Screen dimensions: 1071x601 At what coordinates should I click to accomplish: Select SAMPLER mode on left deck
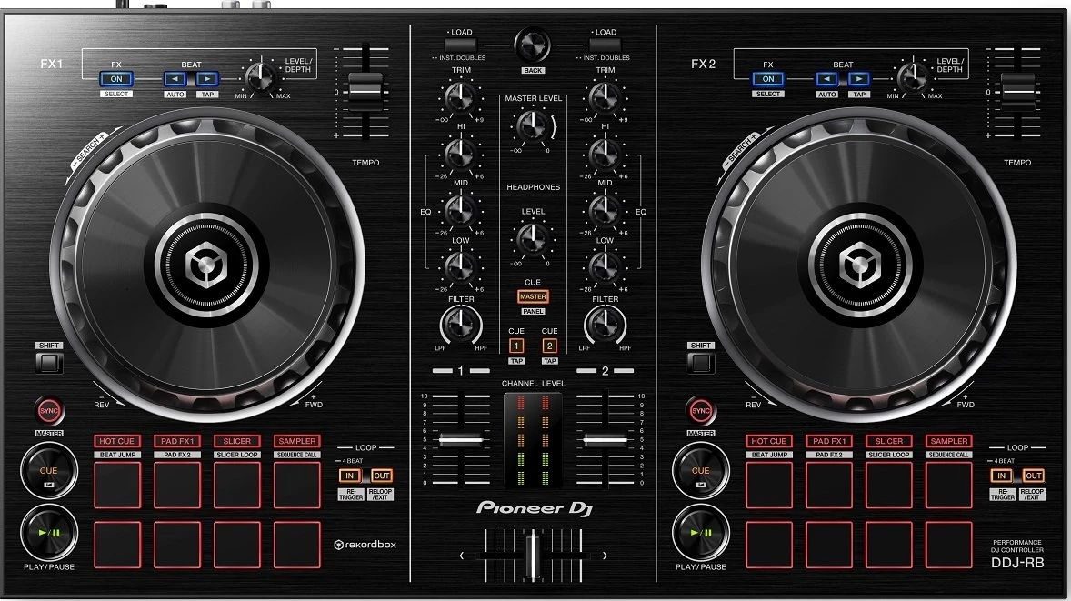click(297, 441)
